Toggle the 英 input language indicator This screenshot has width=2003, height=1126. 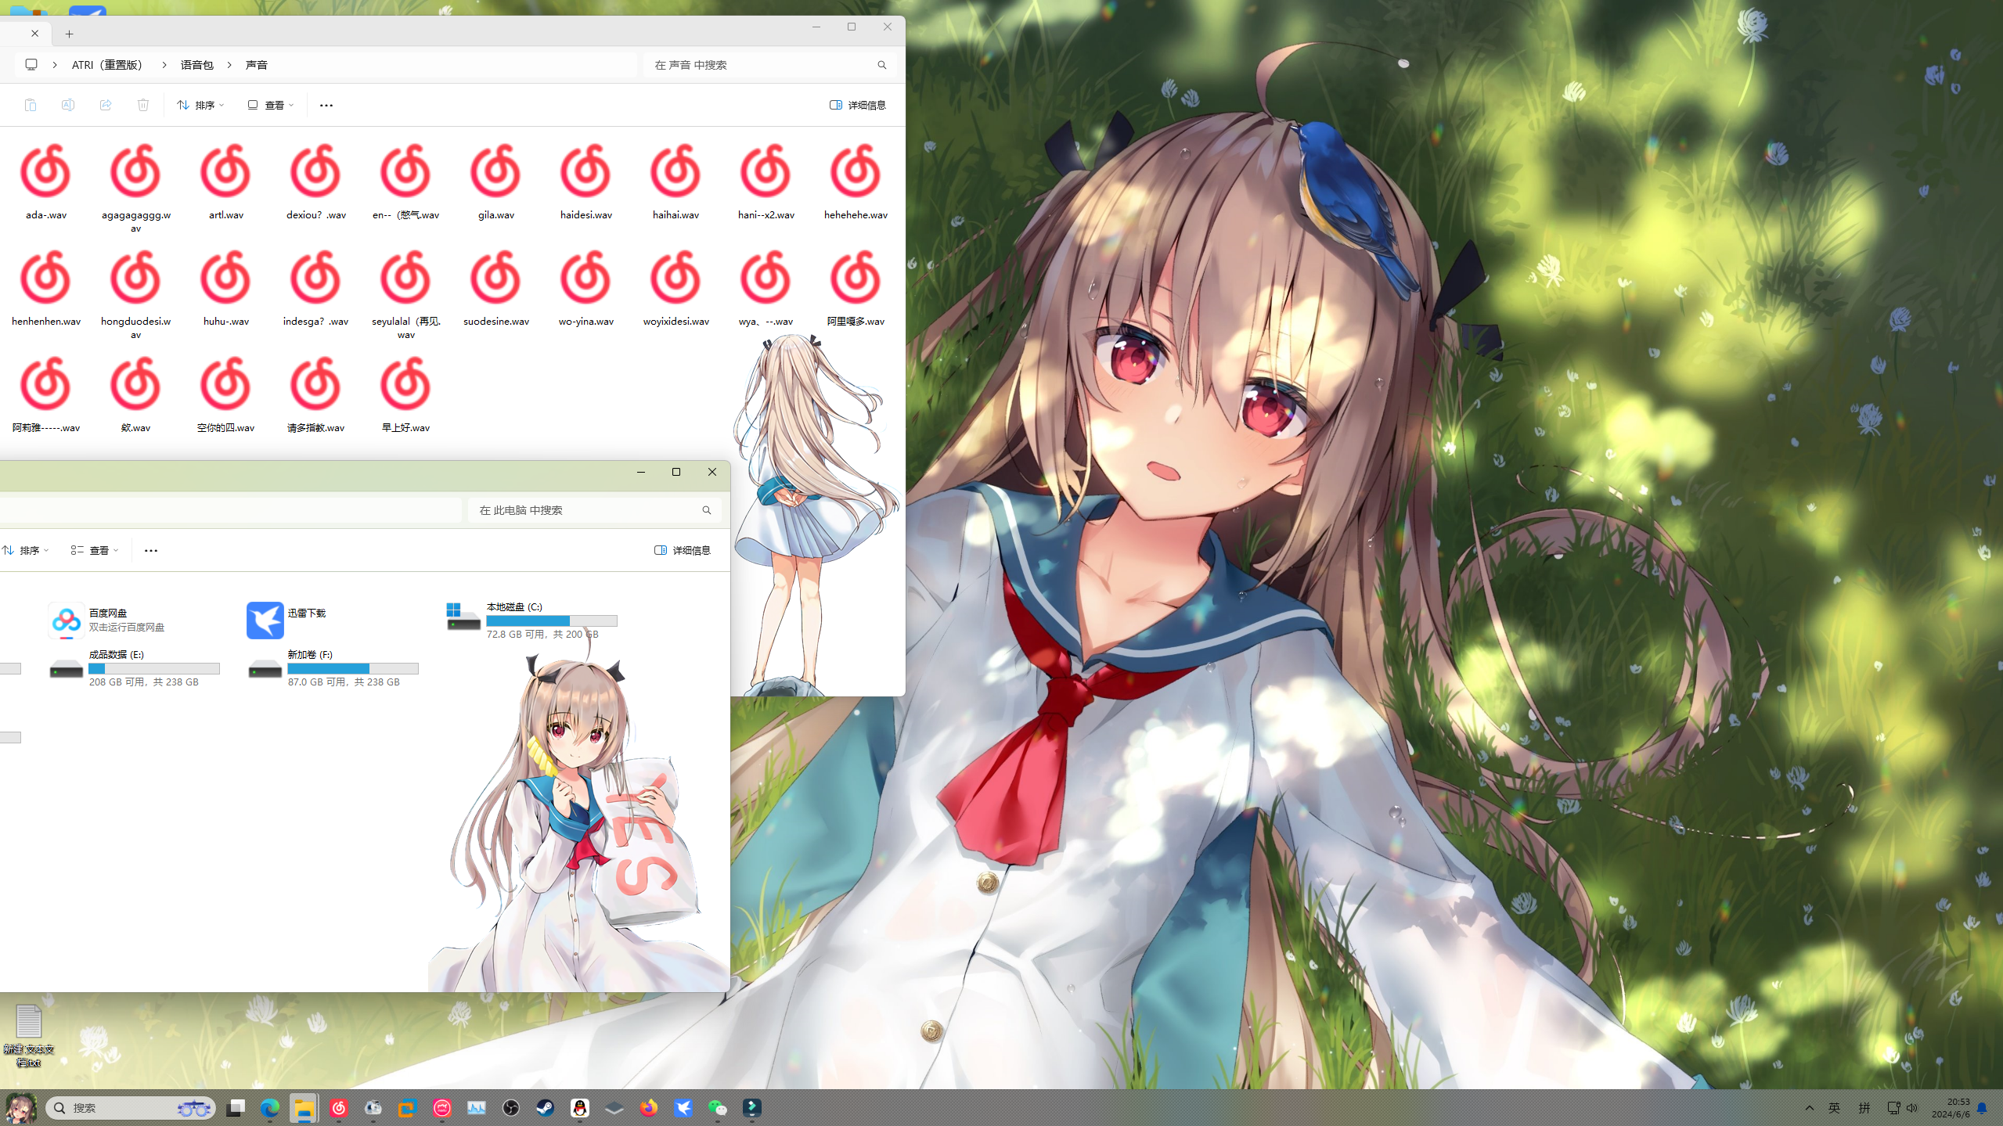[x=1835, y=1108]
